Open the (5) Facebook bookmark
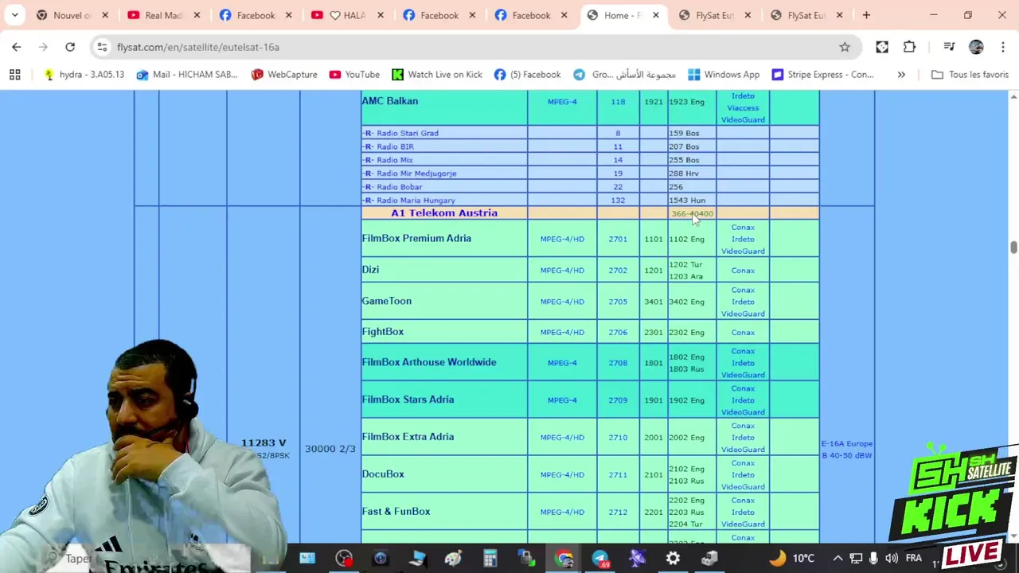This screenshot has width=1019, height=573. coord(527,74)
